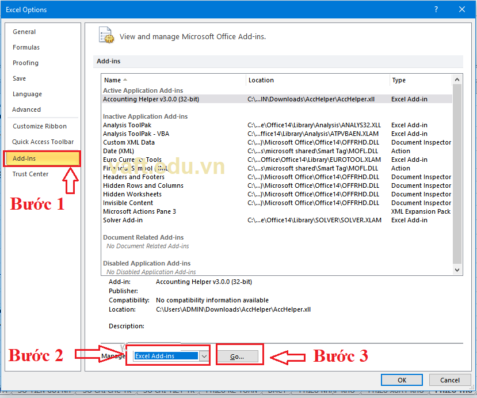Screen dimensions: 477x398
Task: Click the Cancel button
Action: tap(449, 380)
